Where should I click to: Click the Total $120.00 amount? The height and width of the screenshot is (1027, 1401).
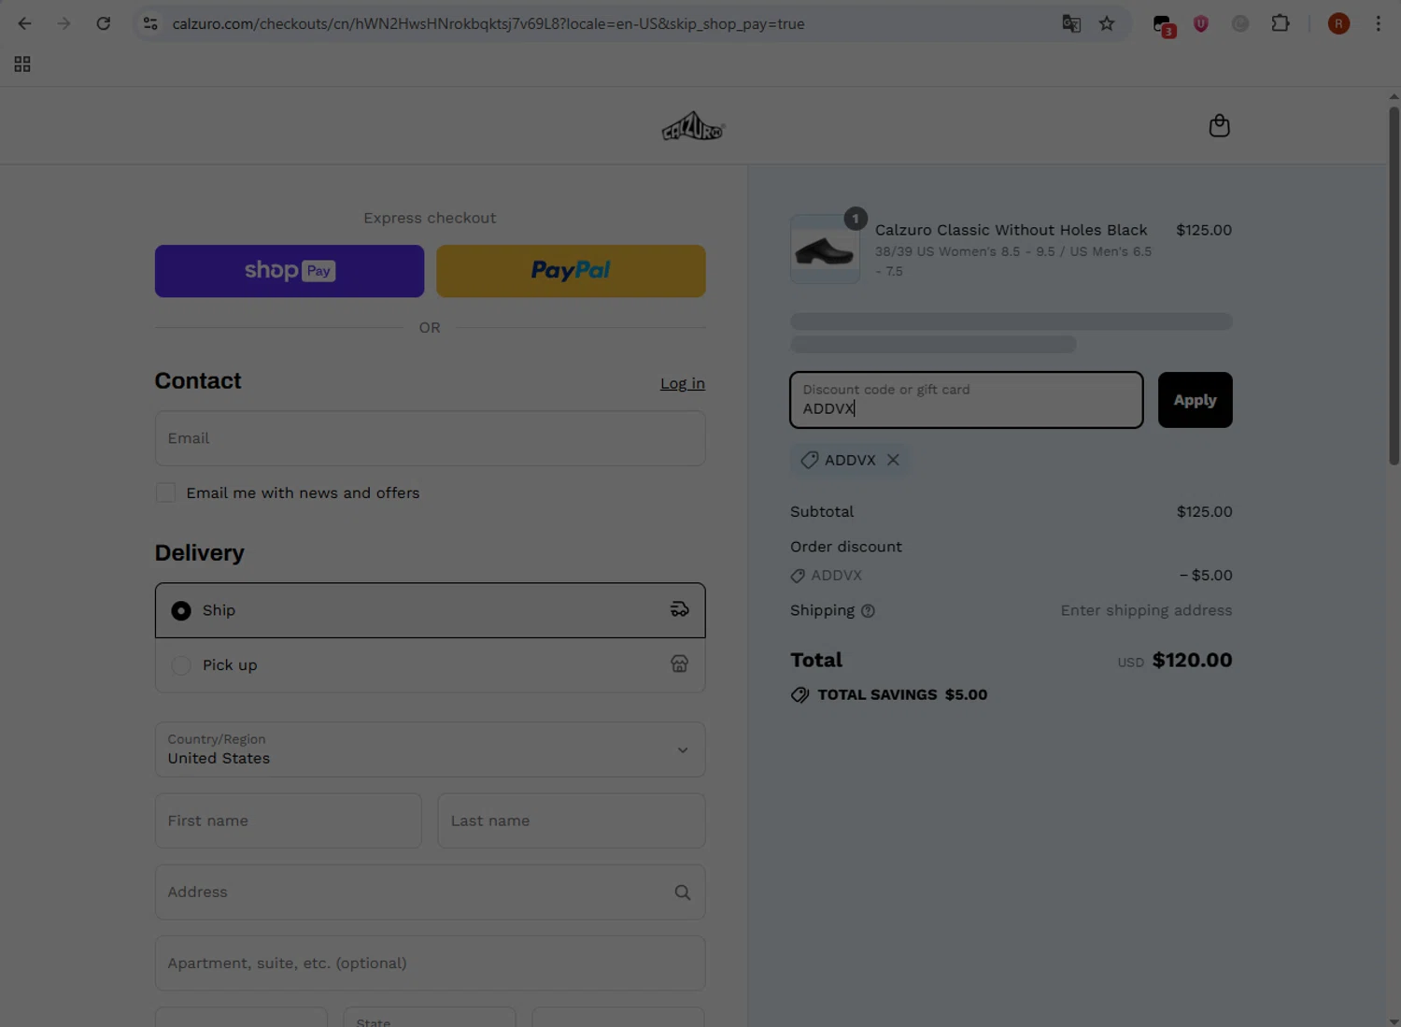tap(1192, 660)
